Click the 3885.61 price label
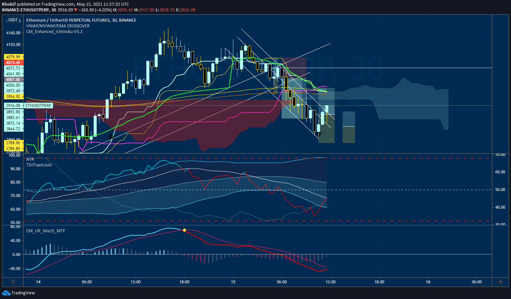The image size is (511, 299). click(x=13, y=118)
